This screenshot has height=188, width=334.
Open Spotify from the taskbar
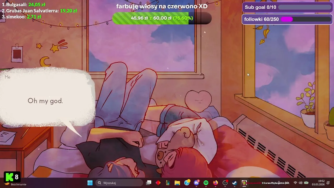206,183
